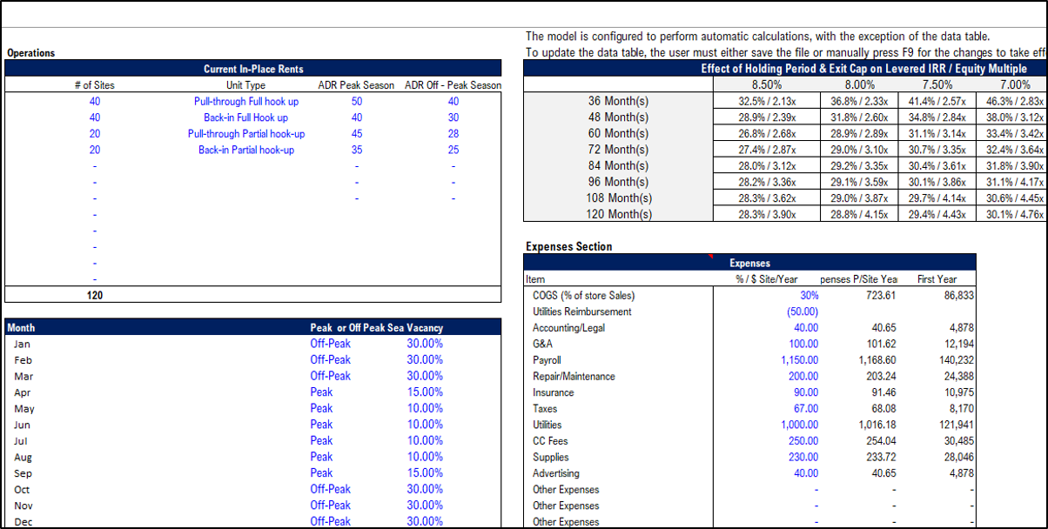The width and height of the screenshot is (1048, 529).
Task: Click the Insurance 90.00 input cell
Action: click(x=805, y=392)
